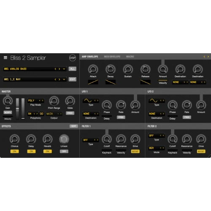Adjust the Amp Envelope Attack knob

click(93, 69)
